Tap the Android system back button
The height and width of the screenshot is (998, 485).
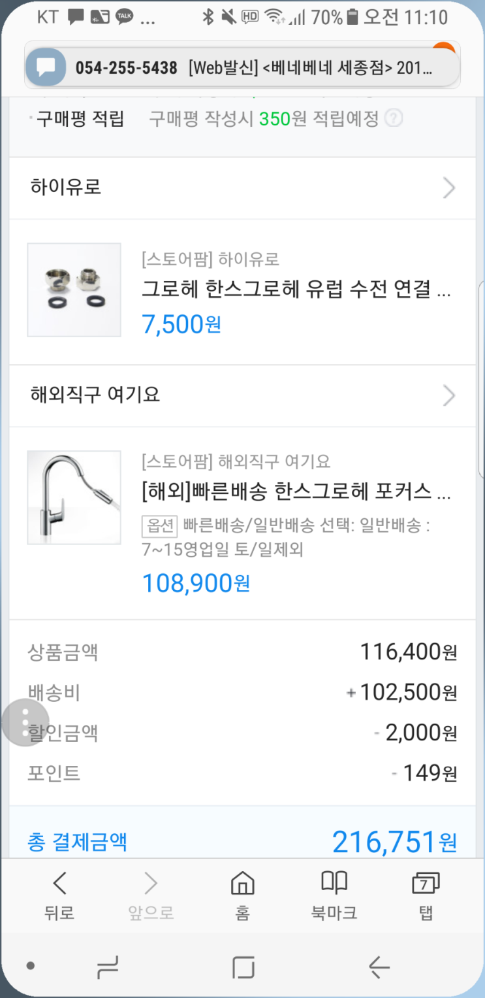(379, 967)
